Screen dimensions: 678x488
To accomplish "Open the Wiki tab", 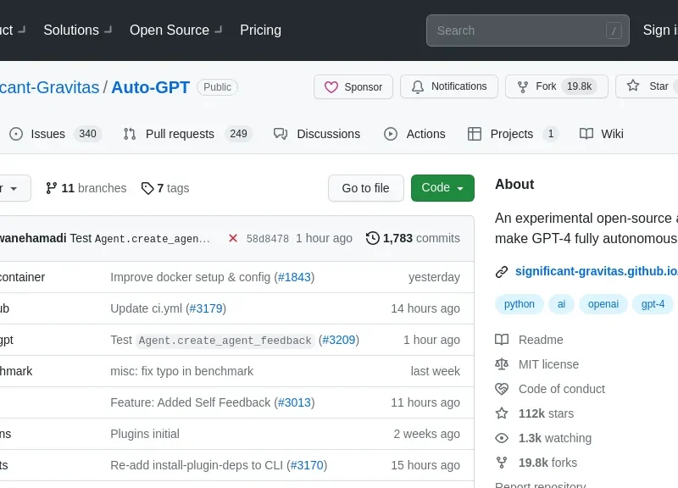I will pos(601,134).
